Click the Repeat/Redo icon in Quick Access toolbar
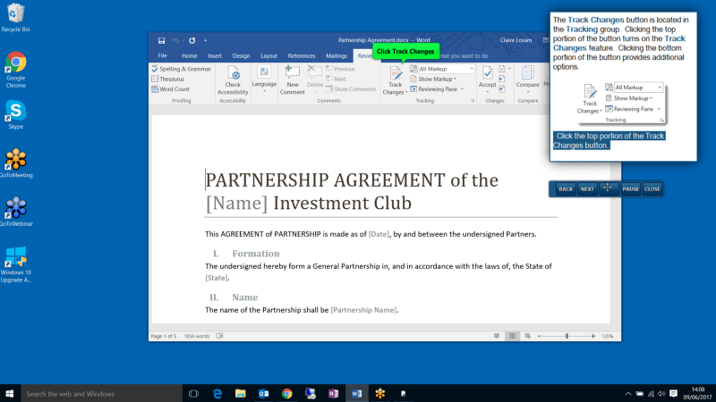 tap(192, 40)
